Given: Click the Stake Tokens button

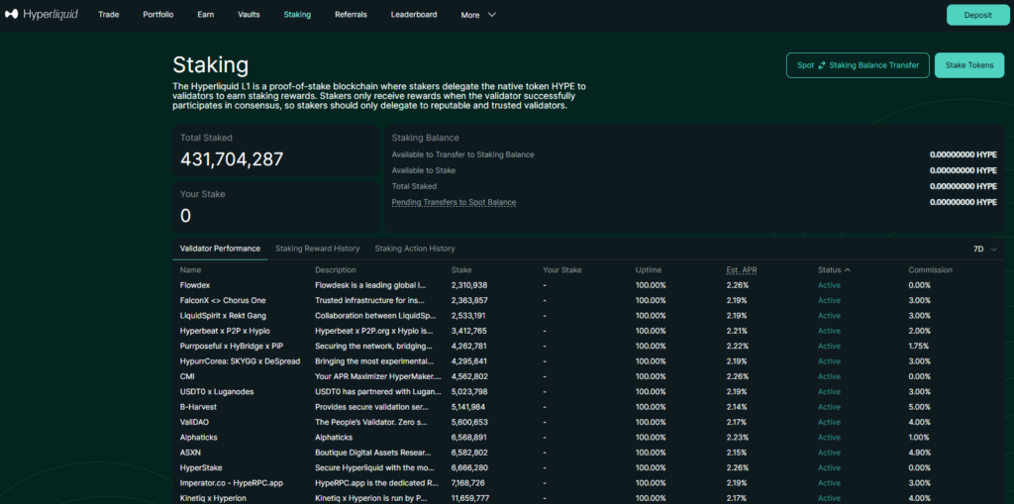Looking at the screenshot, I should coord(968,65).
